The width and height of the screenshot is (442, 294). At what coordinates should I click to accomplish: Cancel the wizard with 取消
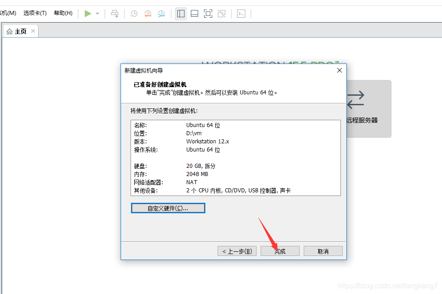click(323, 251)
